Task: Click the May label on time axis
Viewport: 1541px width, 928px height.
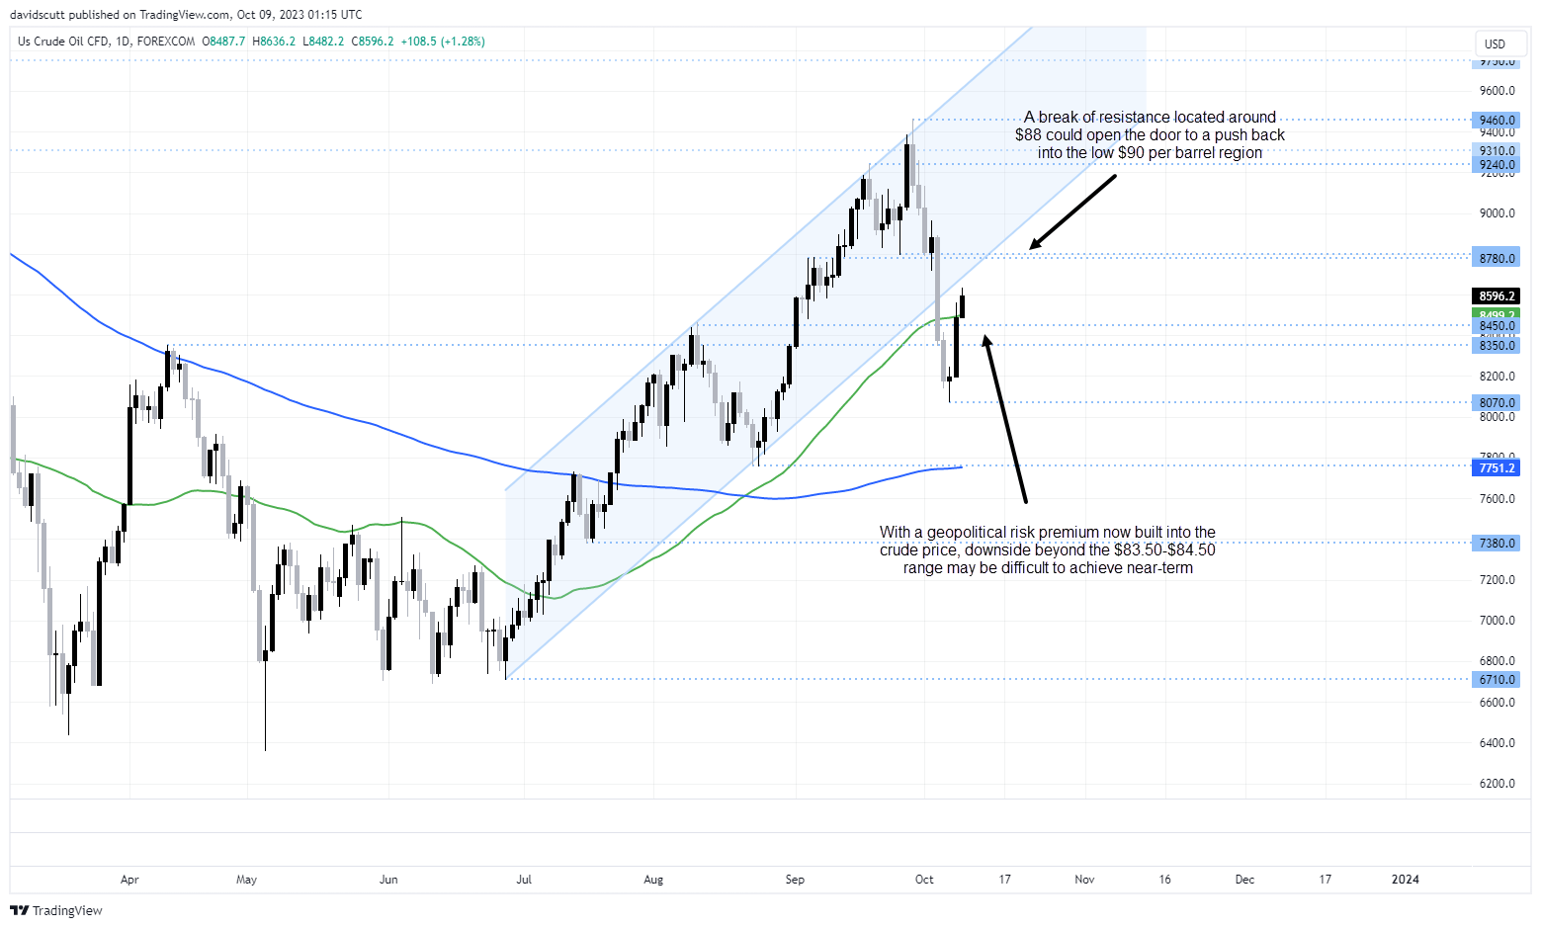Action: click(247, 880)
